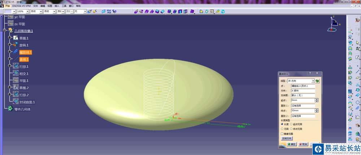This screenshot has height=155, width=361.
Task: Expand the 草图.1 tree node
Action: click(x=10, y=37)
